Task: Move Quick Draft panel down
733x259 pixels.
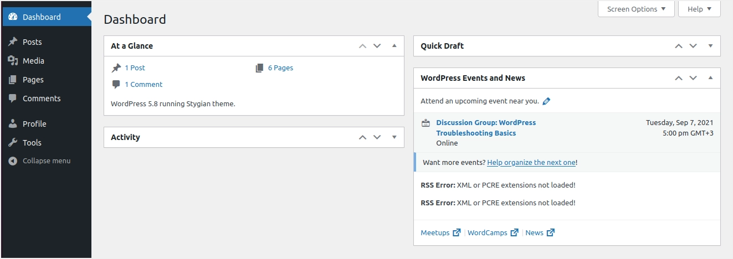Action: point(693,46)
